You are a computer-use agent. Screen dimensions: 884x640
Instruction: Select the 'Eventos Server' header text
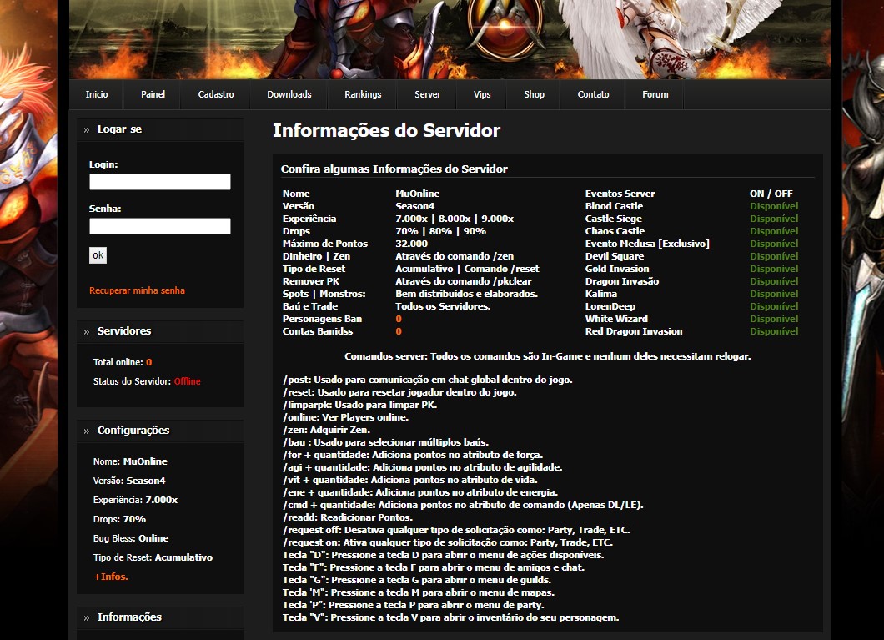point(620,194)
